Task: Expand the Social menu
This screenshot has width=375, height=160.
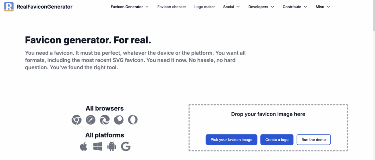Action: coord(231,7)
